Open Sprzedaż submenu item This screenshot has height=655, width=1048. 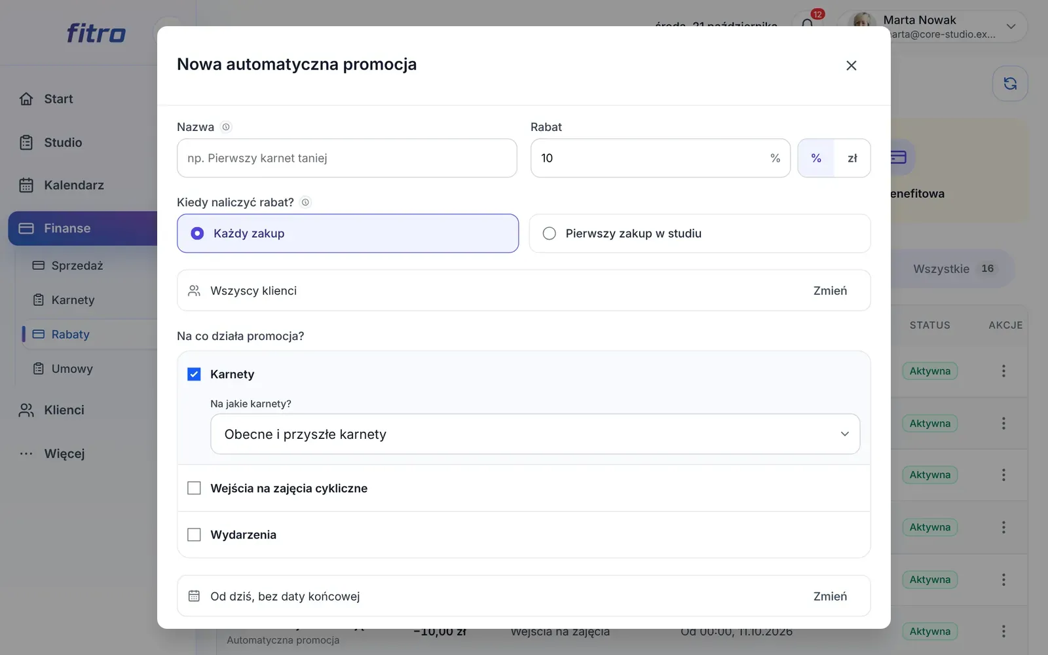(x=77, y=265)
